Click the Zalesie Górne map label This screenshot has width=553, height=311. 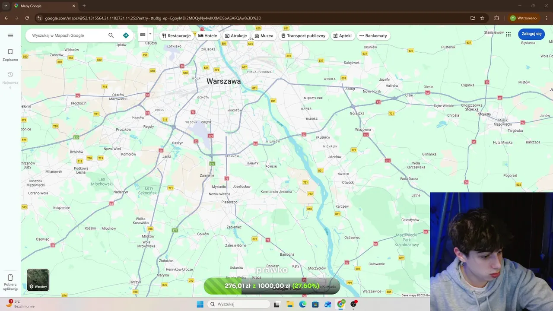click(236, 245)
